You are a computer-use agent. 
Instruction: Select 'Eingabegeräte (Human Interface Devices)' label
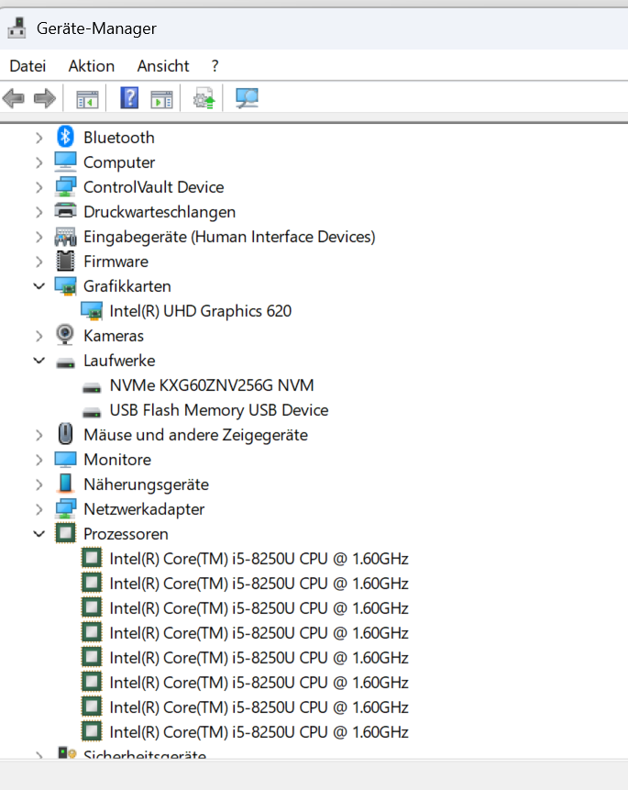[229, 237]
